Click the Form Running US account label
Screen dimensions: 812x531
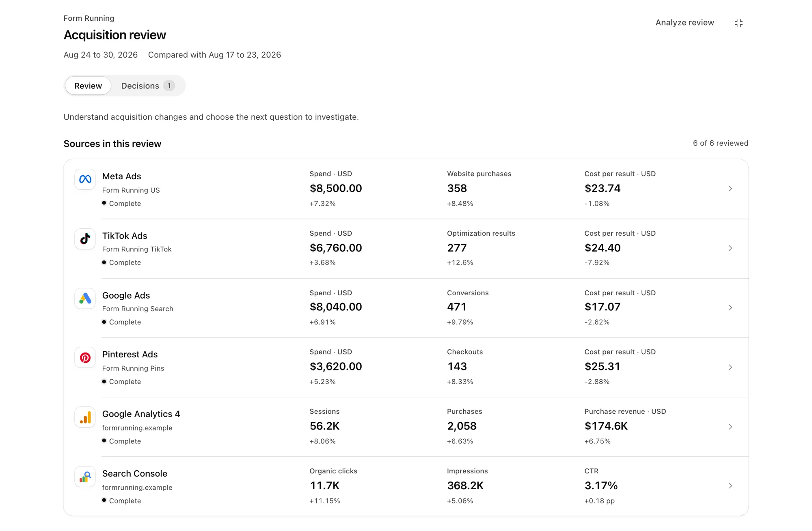(131, 190)
